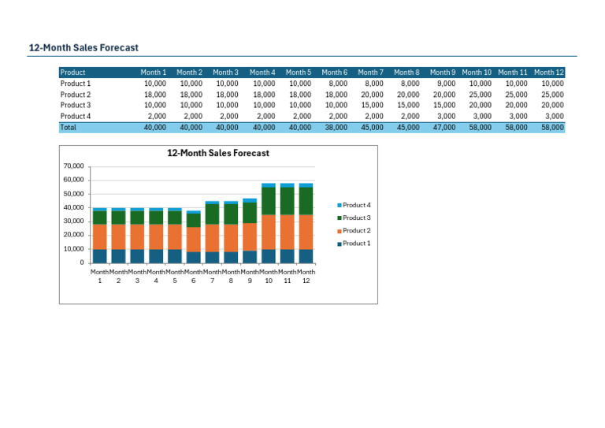Screen dimensions: 605x428
Task: Click the 'Product 4' row label in table
Action: (x=76, y=116)
